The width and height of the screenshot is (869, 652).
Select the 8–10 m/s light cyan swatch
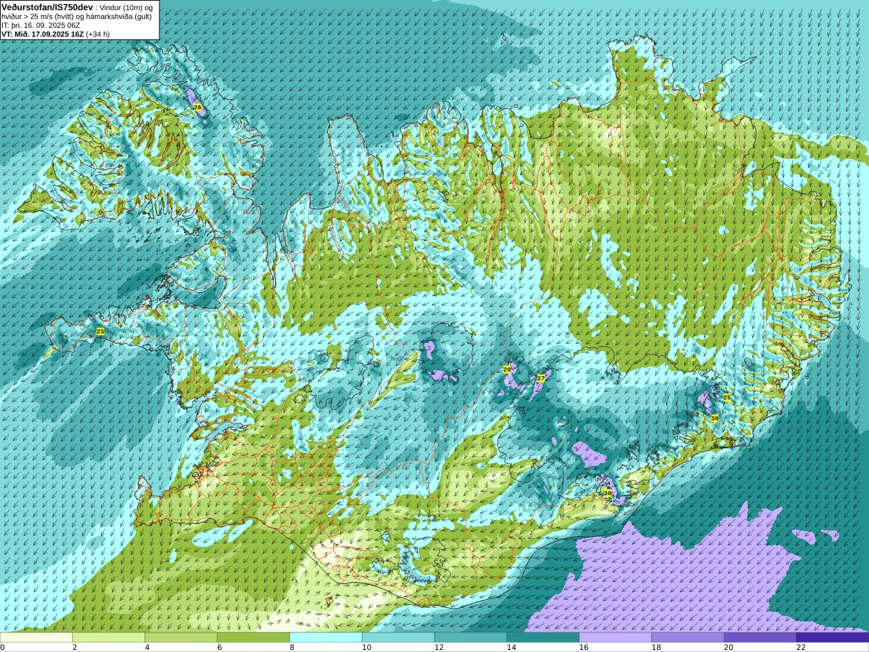(326, 638)
